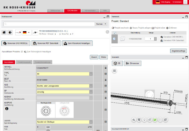Open the table icon in the SP row
The height and width of the screenshot is (131, 189).
105,92
